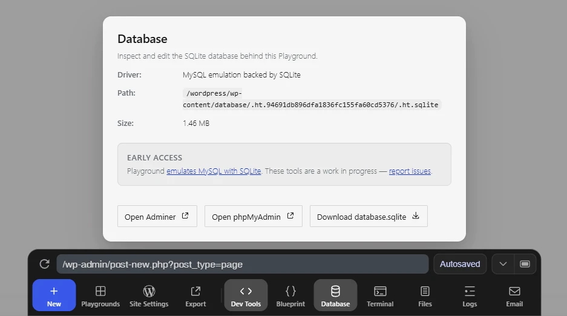Viewport: 567px width, 316px height.
Task: Follow the emulates MySQL with SQLite link
Action: (x=214, y=171)
